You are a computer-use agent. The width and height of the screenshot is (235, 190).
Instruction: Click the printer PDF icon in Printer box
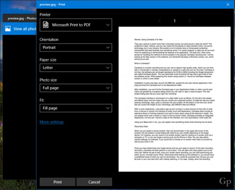pos(46,25)
